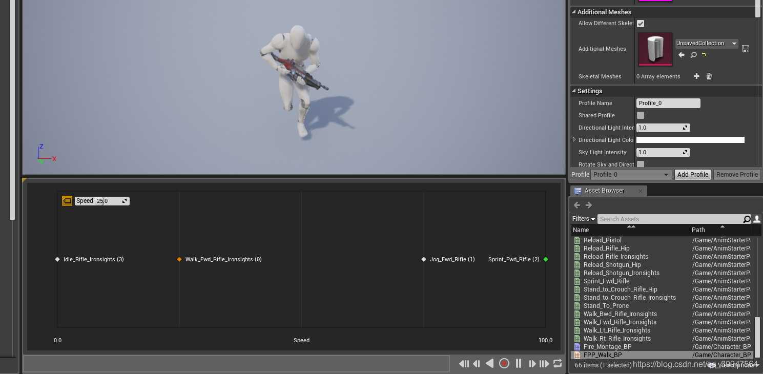Click the Search Assets field
763x374 pixels.
670,219
